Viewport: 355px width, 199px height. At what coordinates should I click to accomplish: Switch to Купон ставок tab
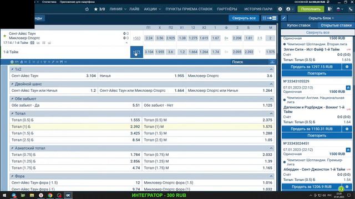point(299,25)
